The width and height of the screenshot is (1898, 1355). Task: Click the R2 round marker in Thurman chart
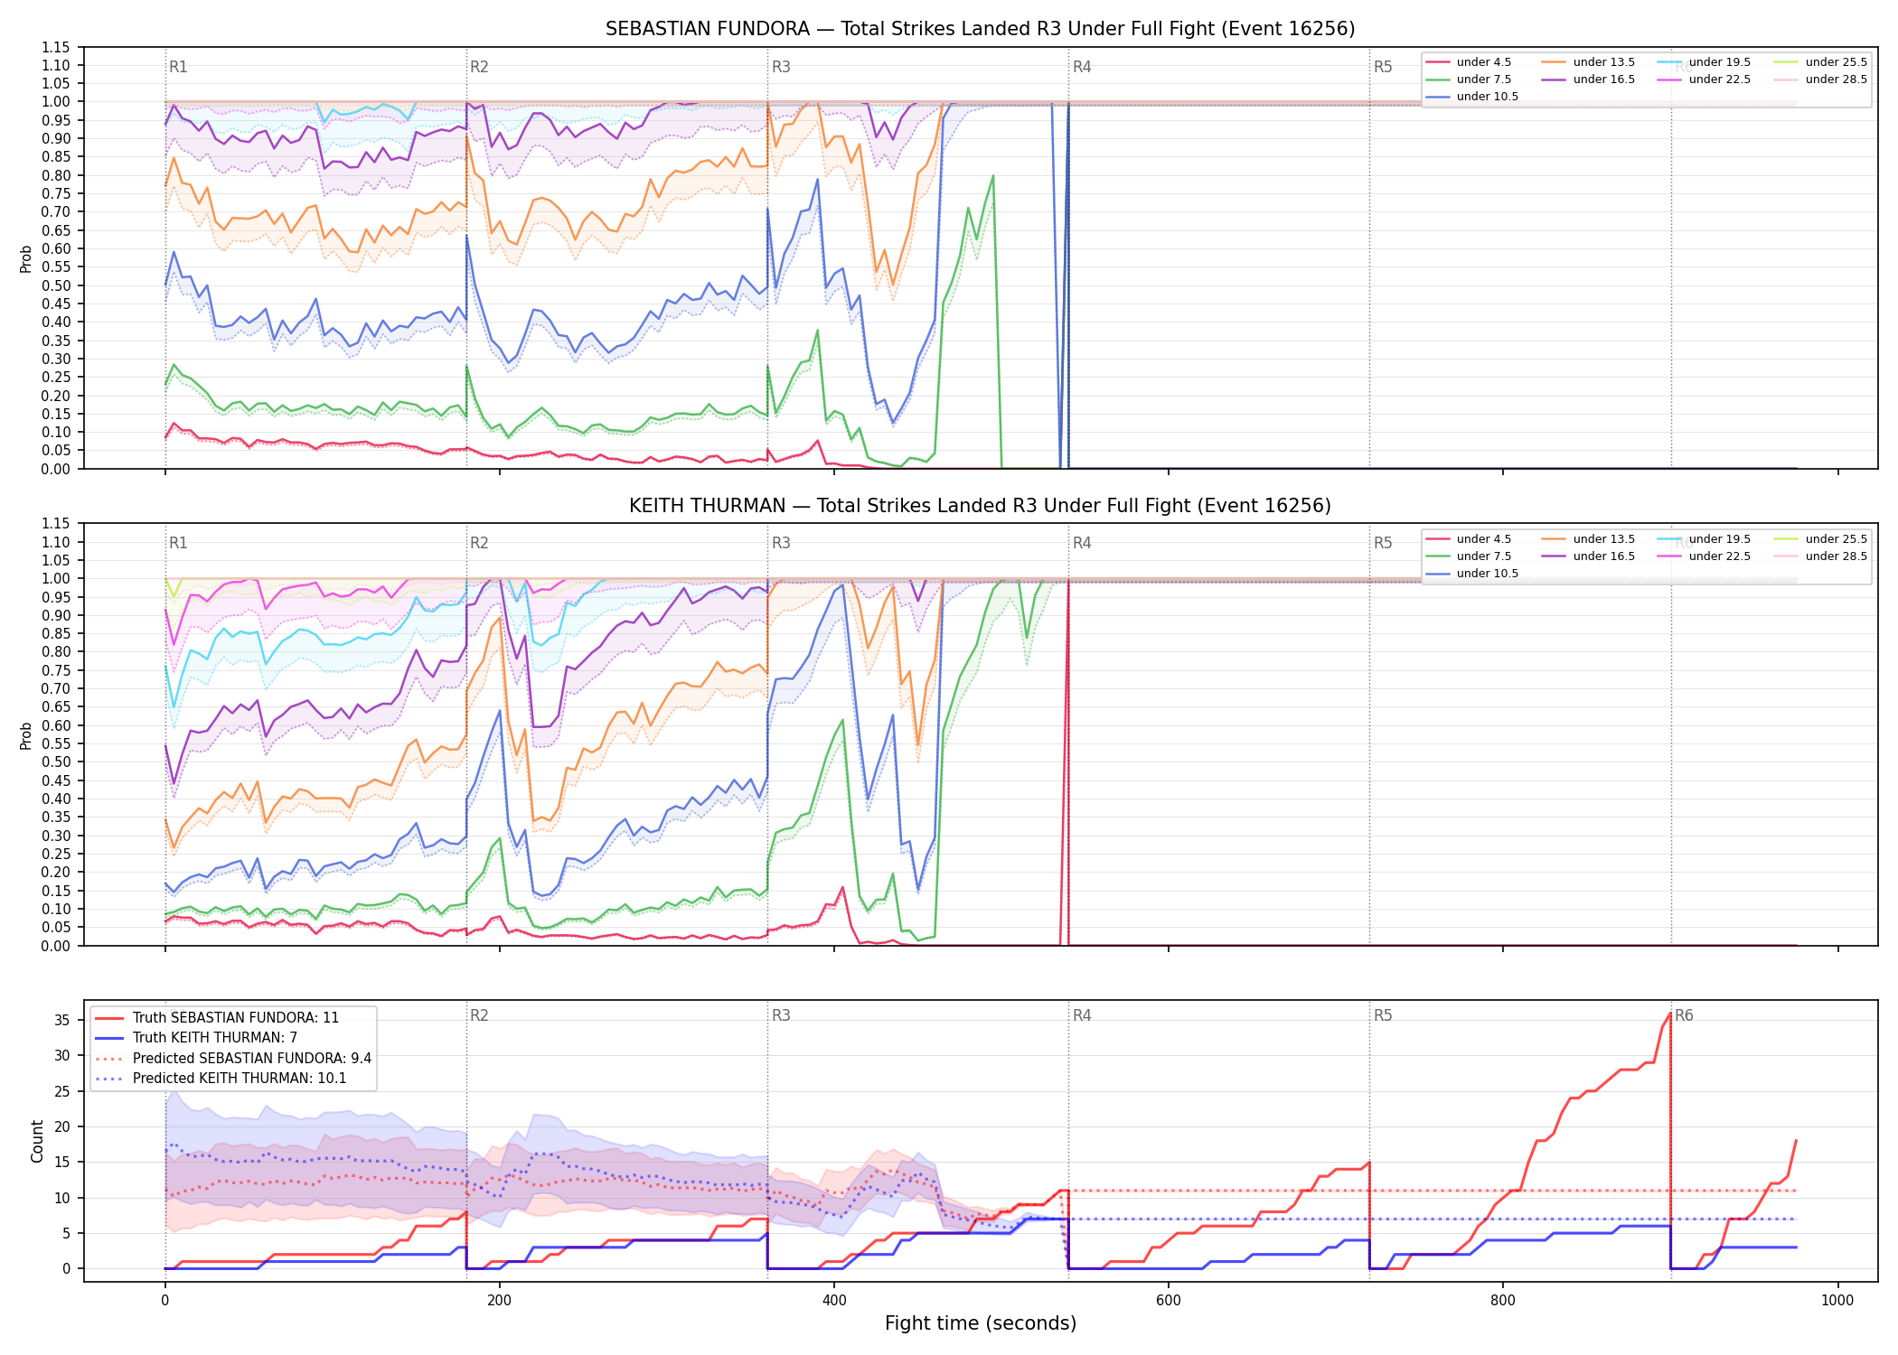tap(479, 543)
